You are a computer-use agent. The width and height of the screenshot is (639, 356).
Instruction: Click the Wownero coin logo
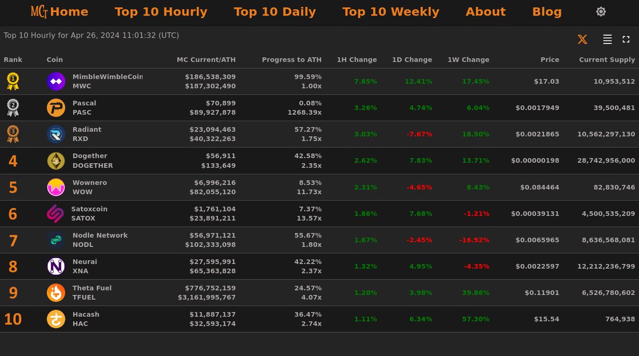click(56, 187)
